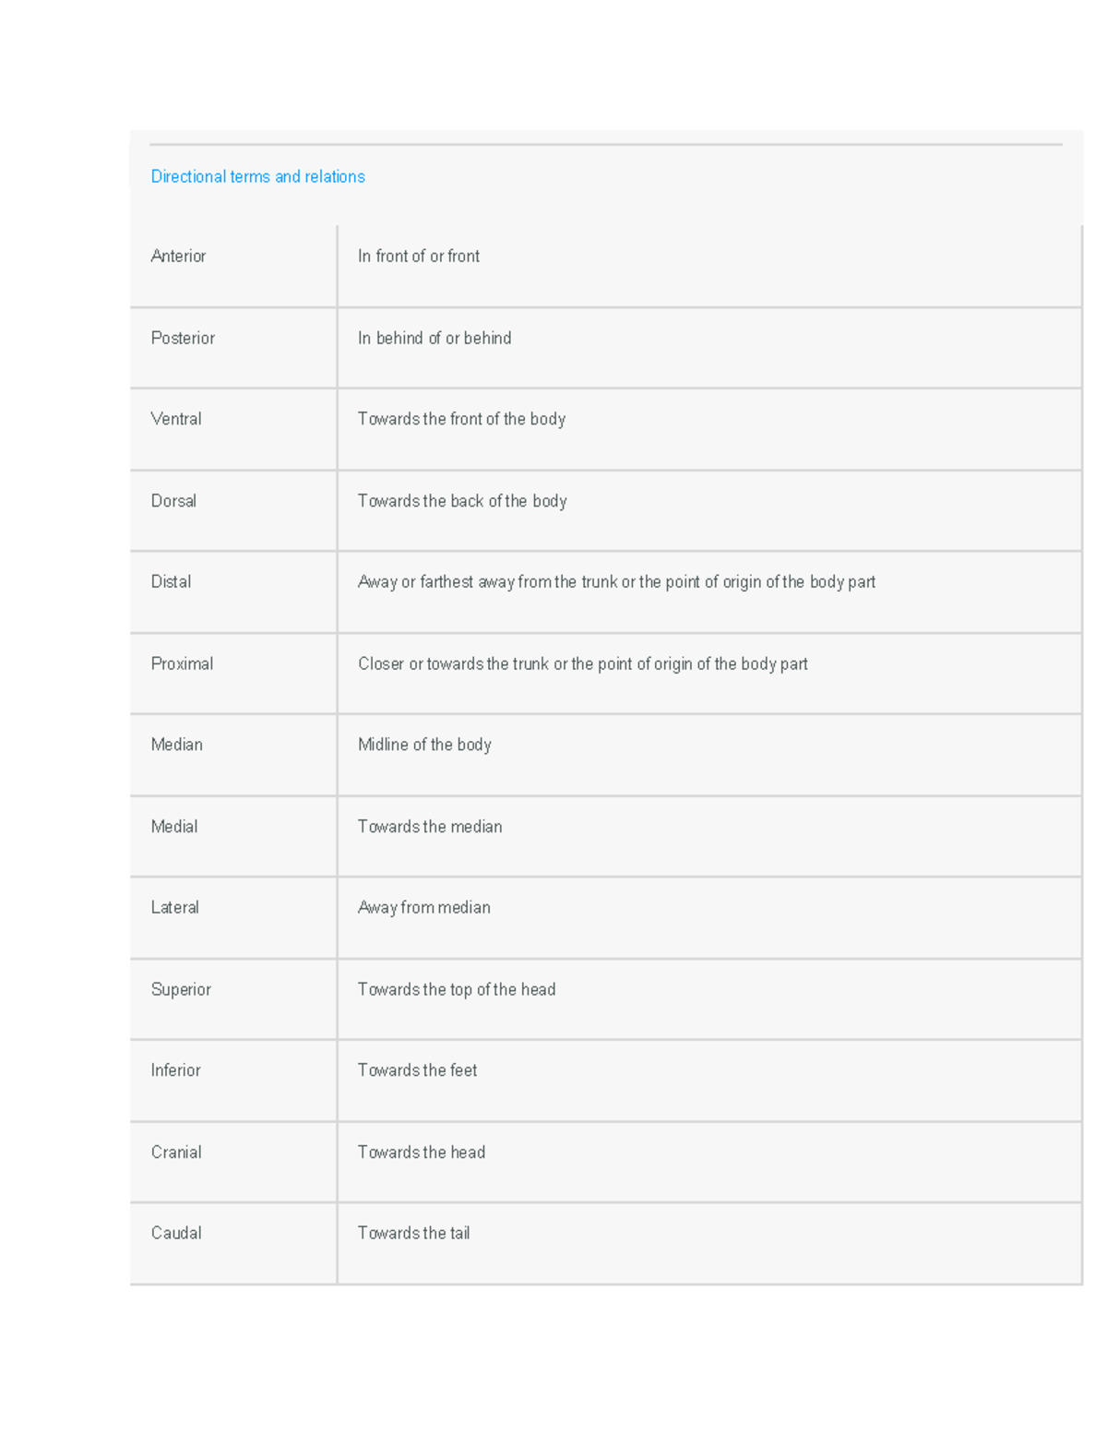
Task: Select the "Away from median" definition text
Action: click(424, 908)
